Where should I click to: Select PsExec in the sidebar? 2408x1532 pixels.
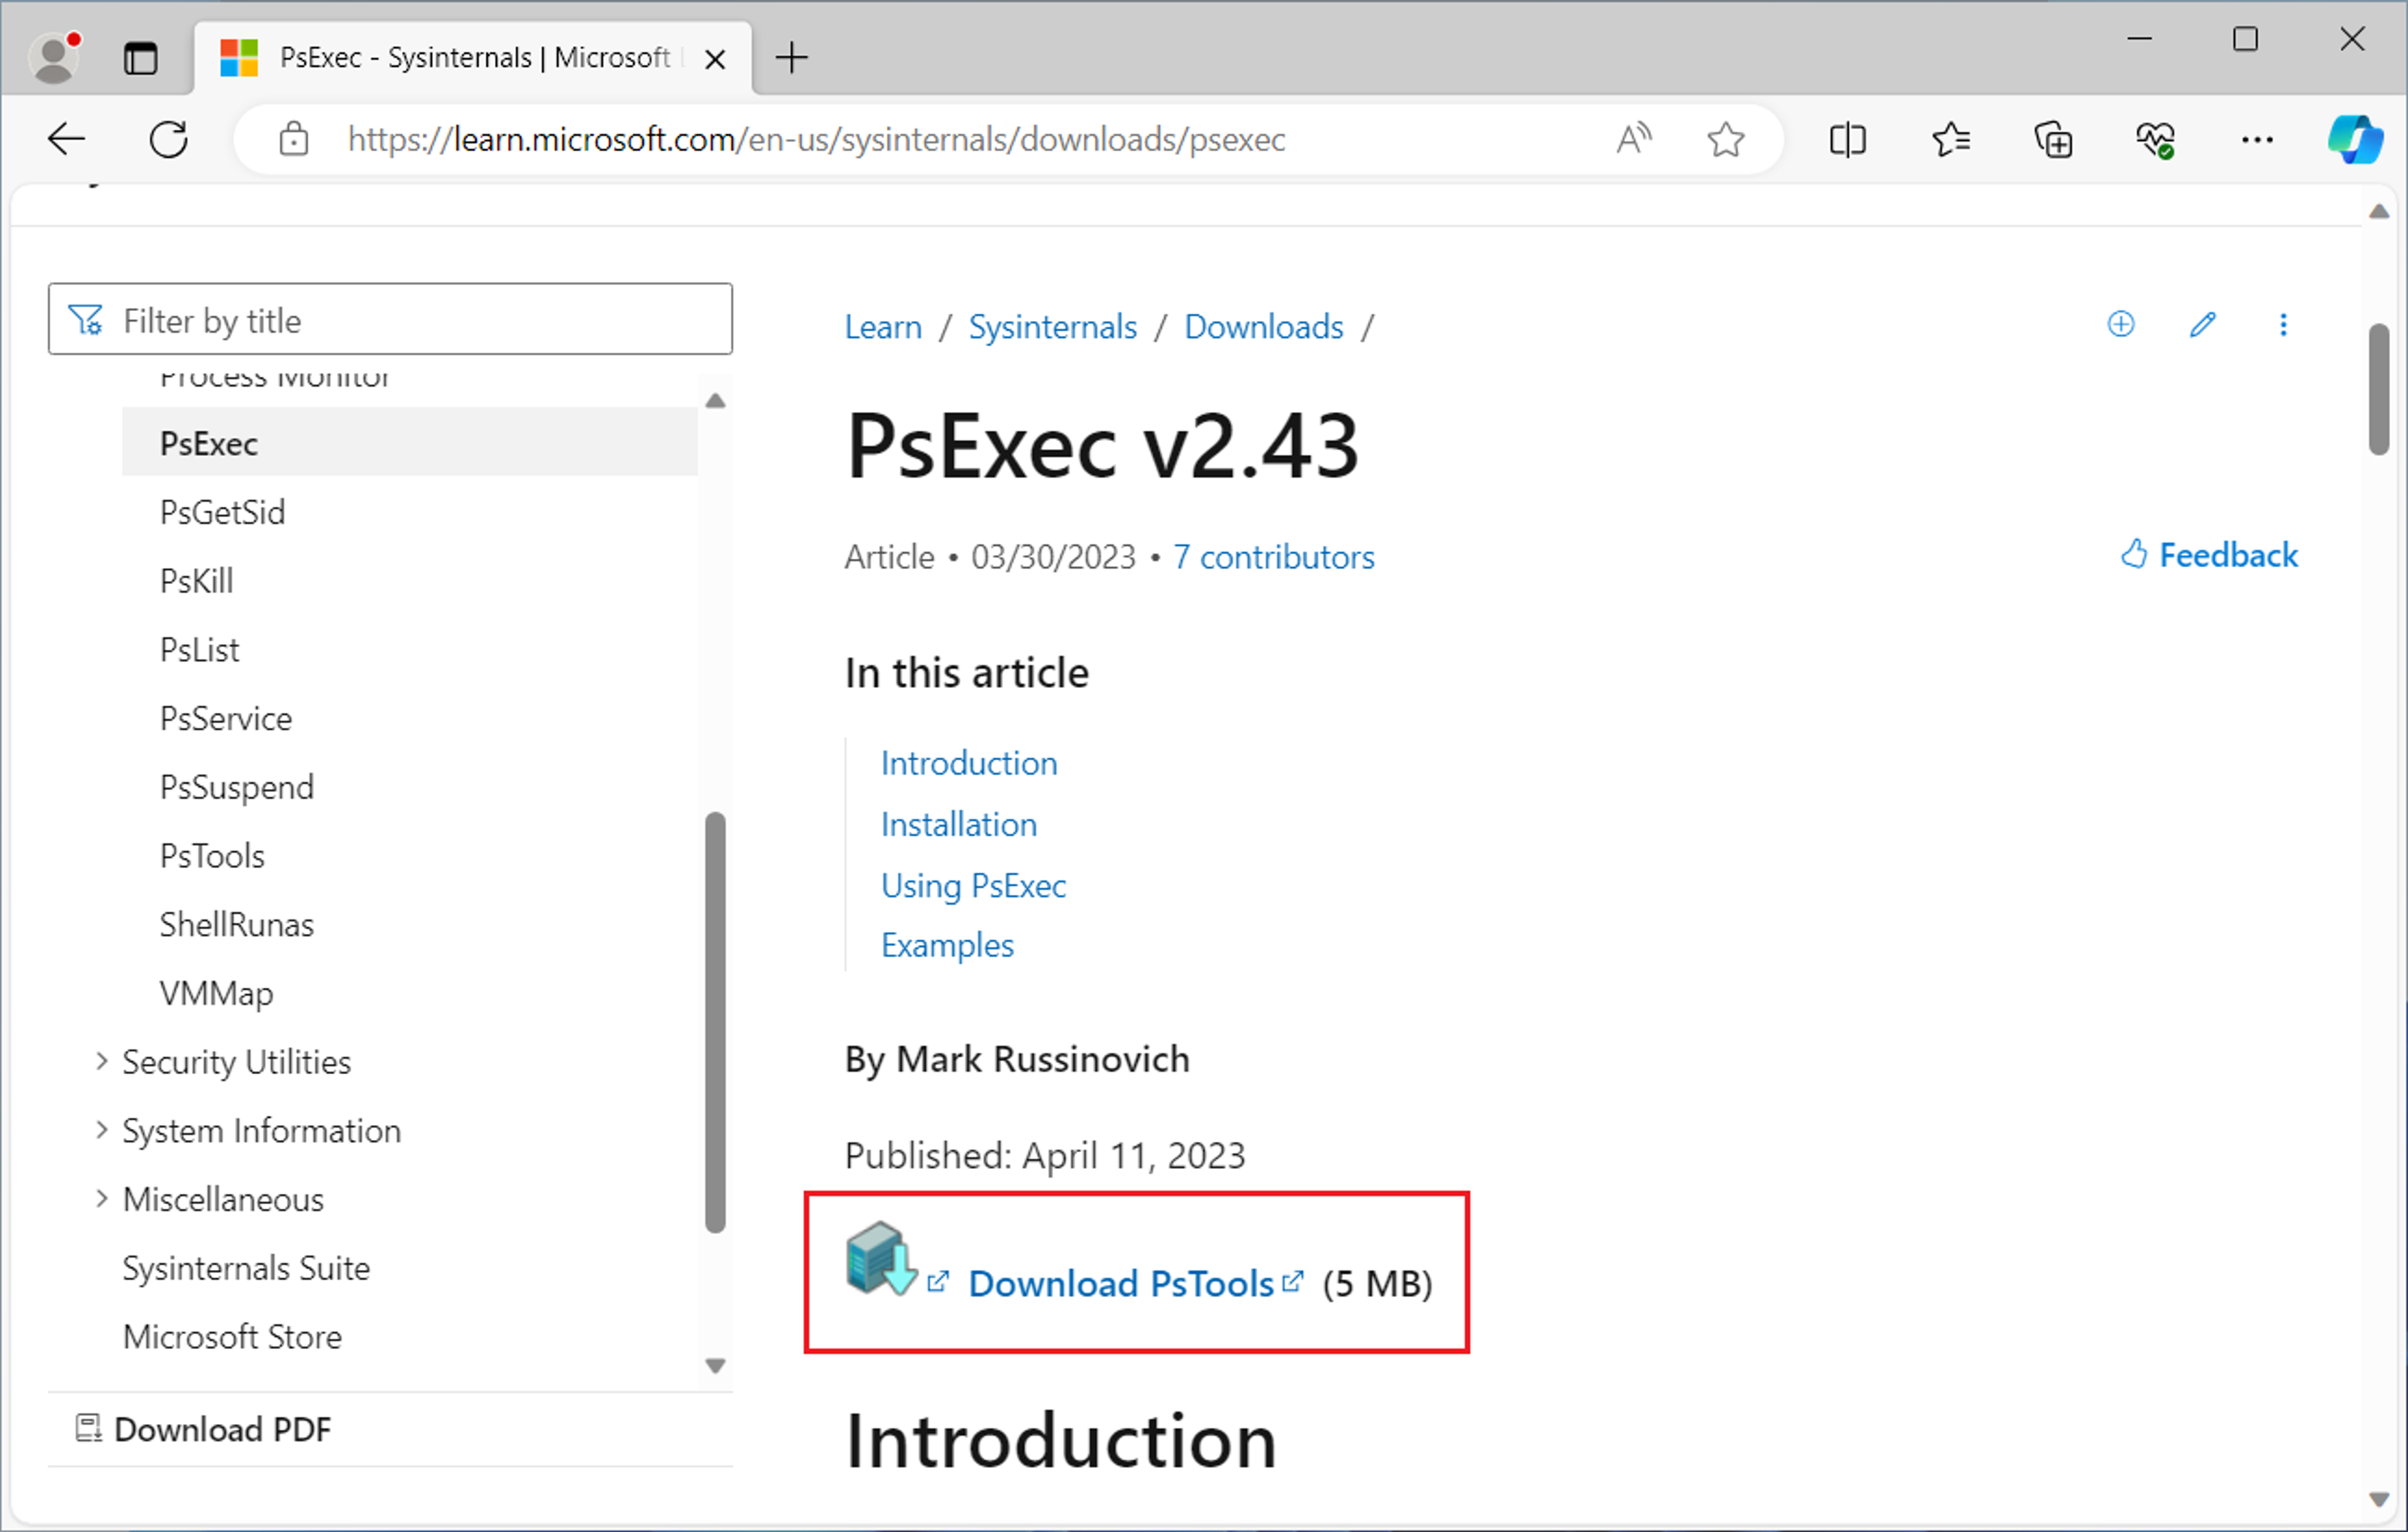click(x=410, y=443)
